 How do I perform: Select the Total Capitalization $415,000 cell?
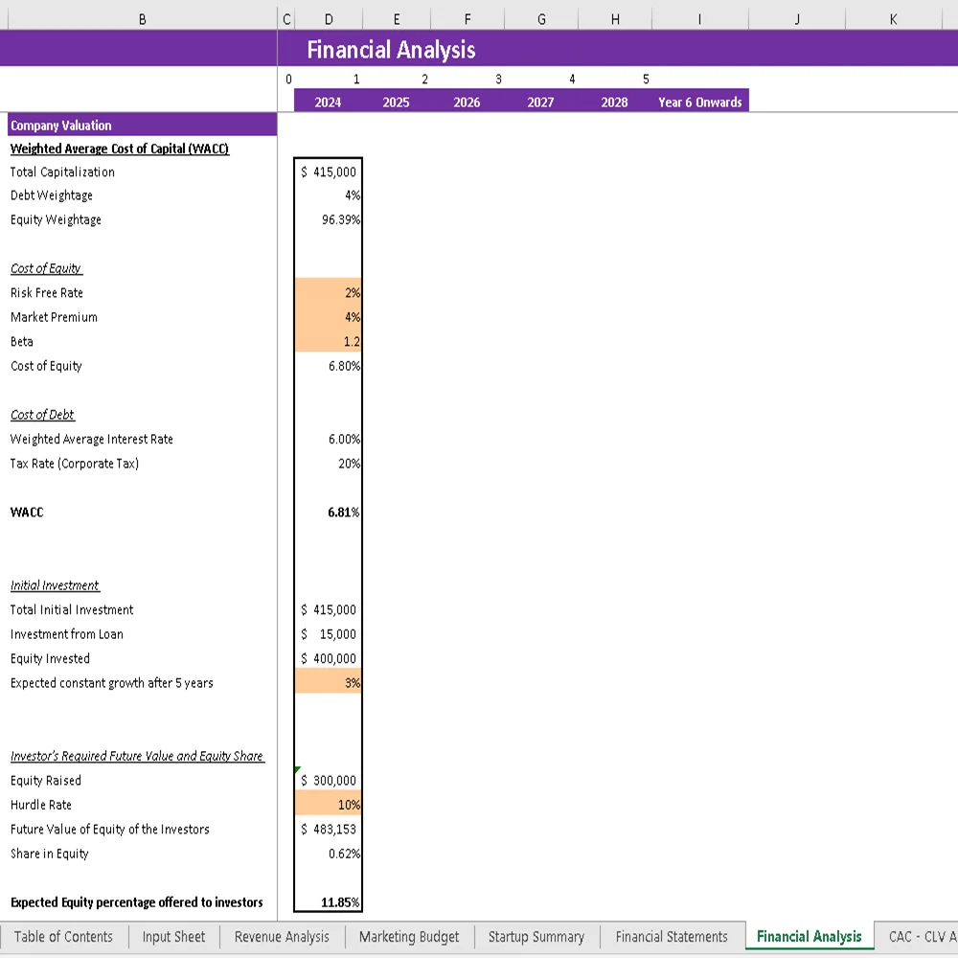point(329,171)
